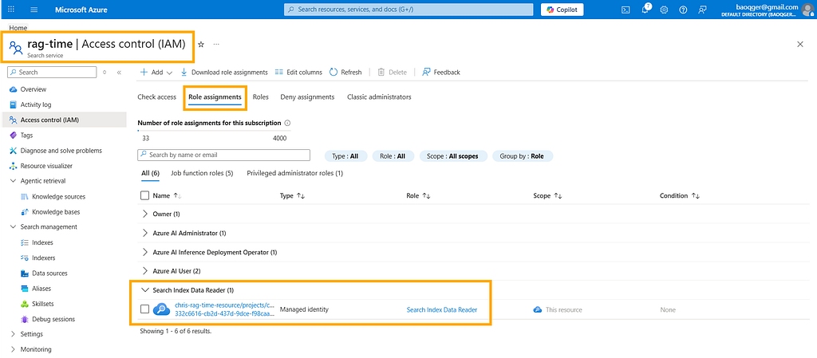
Task: Open the Add dropdown
Action: (156, 73)
